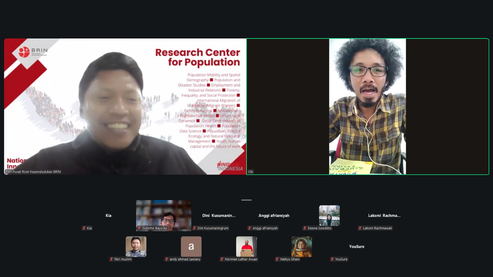Click muted mic icon beside Kia
The width and height of the screenshot is (493, 277).
pos(84,228)
